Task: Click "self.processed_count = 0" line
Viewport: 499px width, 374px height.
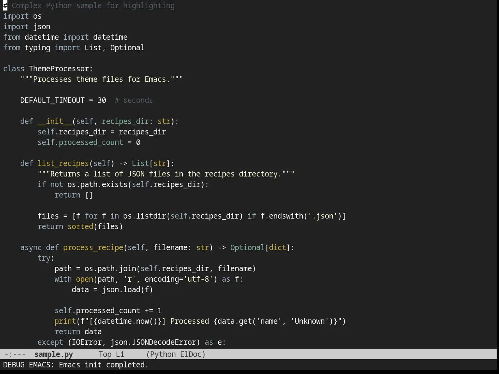Action: click(89, 143)
